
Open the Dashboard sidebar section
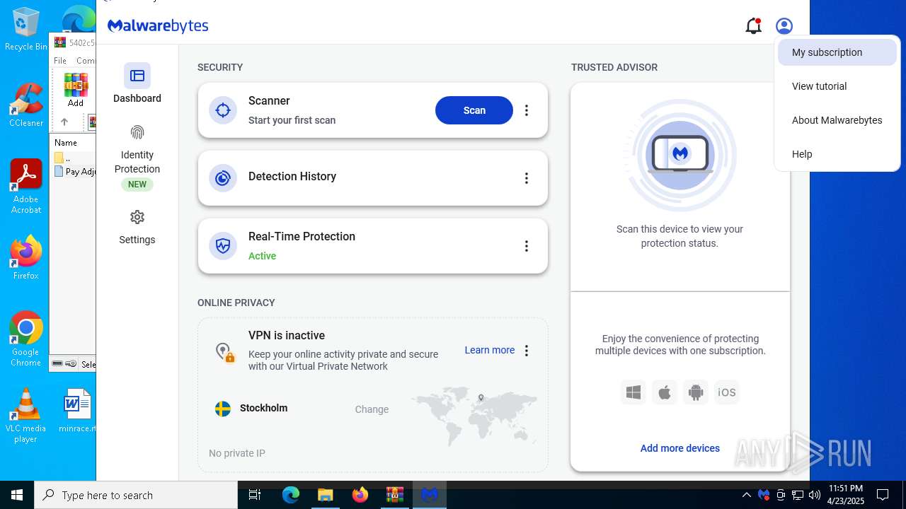137,83
